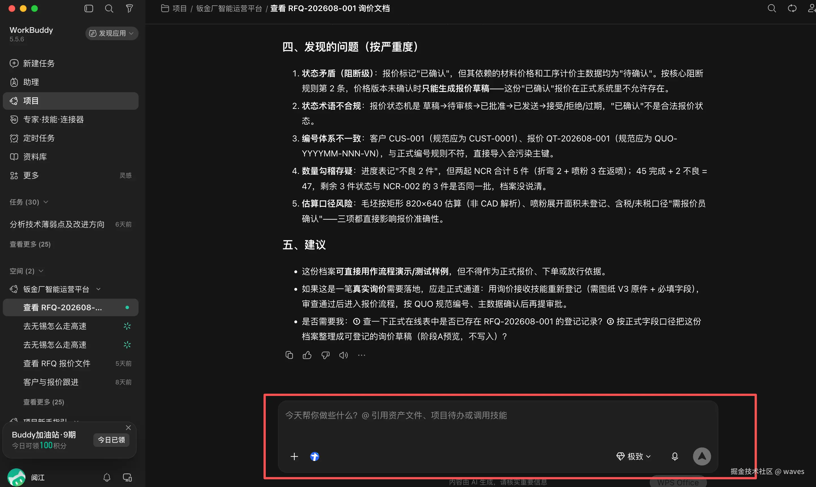Viewport: 816px width, 487px height.
Task: Click the refresh sync icon
Action: tap(792, 8)
